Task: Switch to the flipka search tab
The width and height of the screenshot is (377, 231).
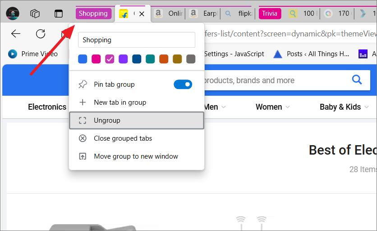Action: coord(238,13)
